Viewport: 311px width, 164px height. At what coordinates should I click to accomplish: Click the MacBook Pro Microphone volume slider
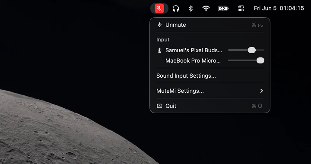coord(246,60)
